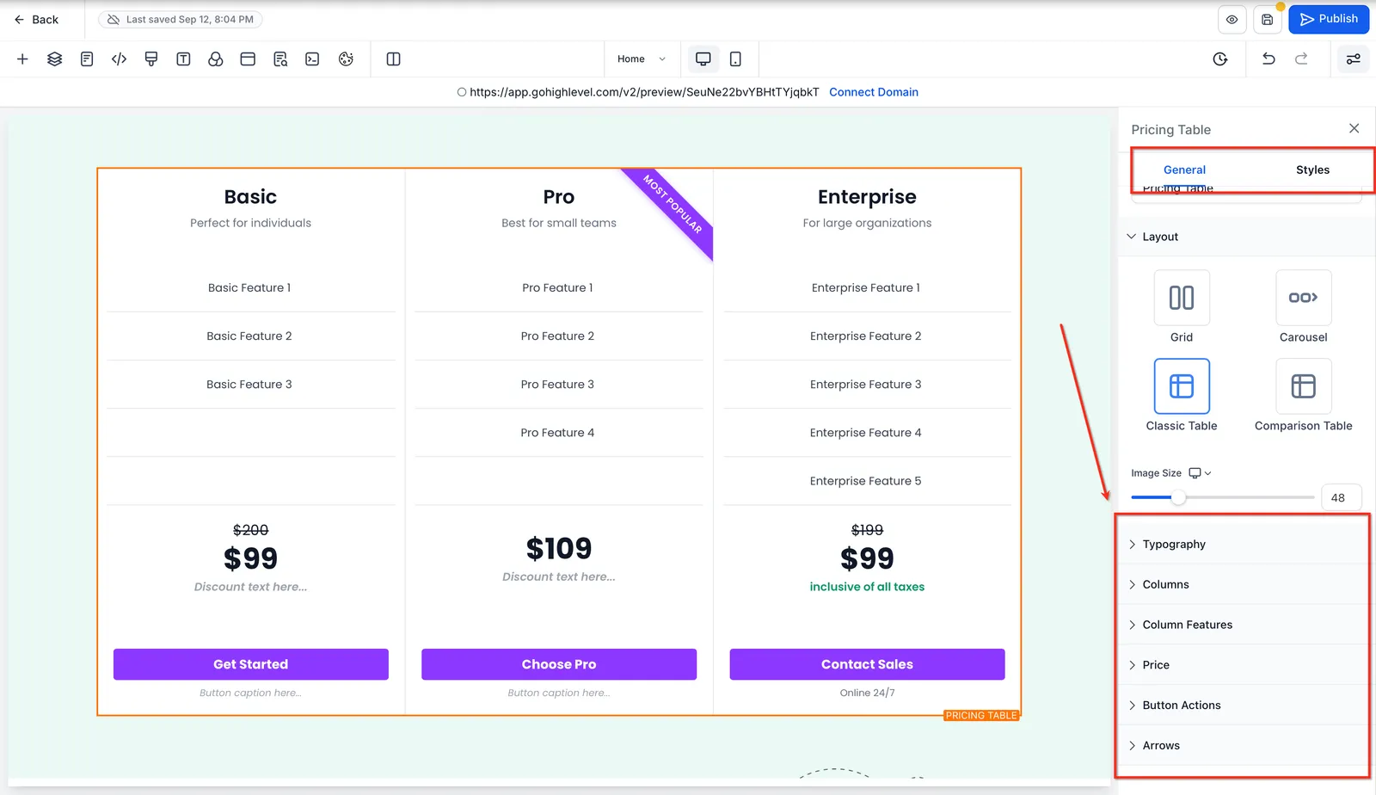Switch to mobile device view icon

coord(735,59)
